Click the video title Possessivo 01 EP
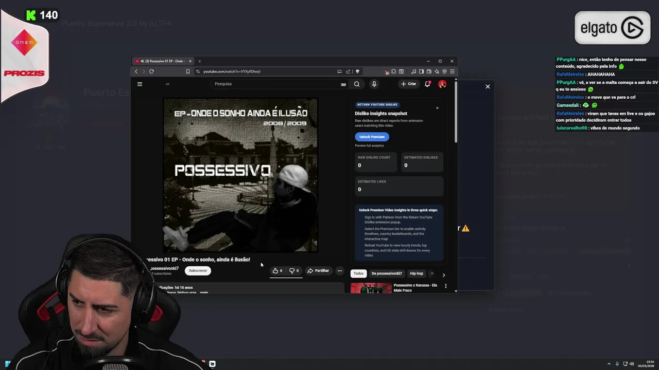The image size is (659, 370). coord(199,260)
